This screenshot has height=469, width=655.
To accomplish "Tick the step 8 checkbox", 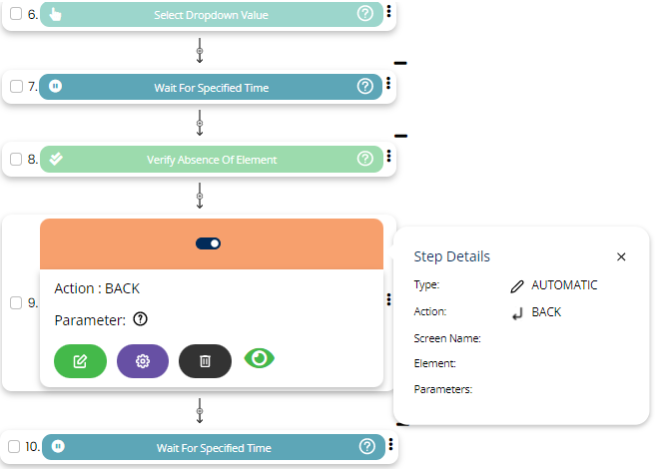I will click(x=16, y=159).
